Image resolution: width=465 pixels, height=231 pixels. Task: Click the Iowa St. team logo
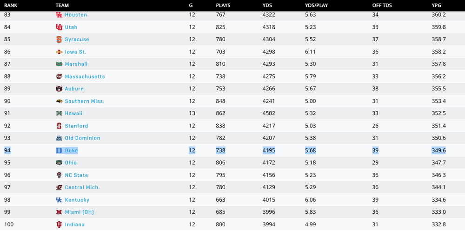click(59, 52)
